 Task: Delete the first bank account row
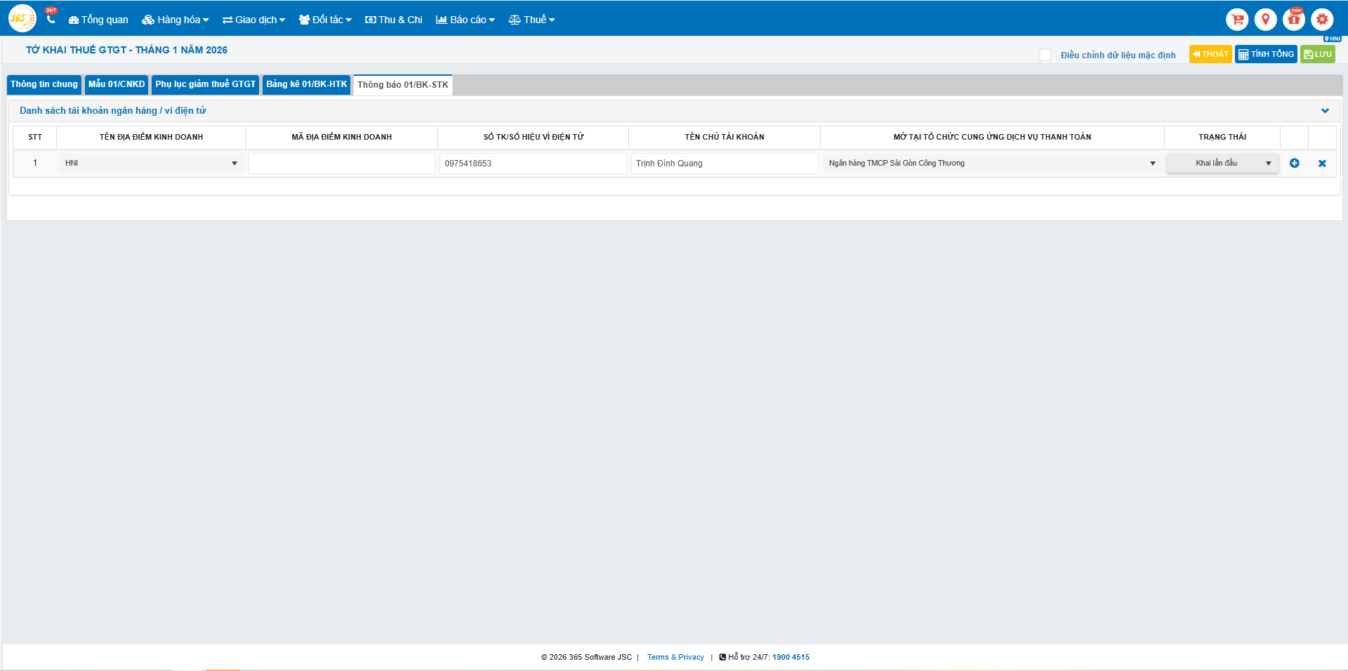pyautogui.click(x=1322, y=164)
